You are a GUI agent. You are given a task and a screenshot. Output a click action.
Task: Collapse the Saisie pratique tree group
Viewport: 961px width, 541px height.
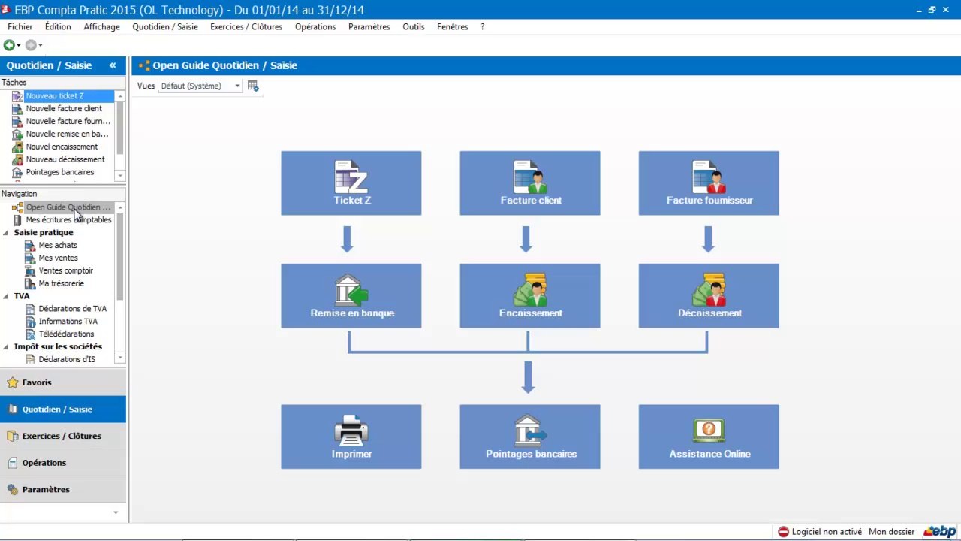click(6, 233)
